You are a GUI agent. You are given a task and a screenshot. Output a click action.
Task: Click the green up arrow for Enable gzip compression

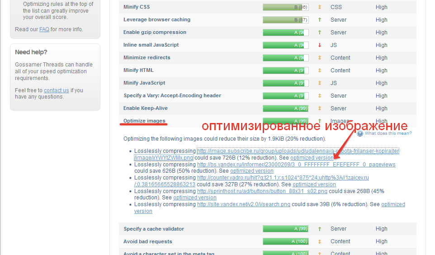point(319,33)
